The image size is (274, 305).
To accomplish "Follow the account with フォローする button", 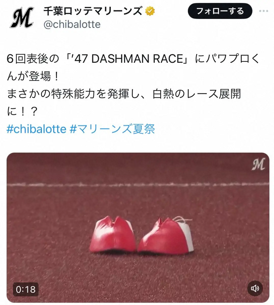I will click(220, 11).
